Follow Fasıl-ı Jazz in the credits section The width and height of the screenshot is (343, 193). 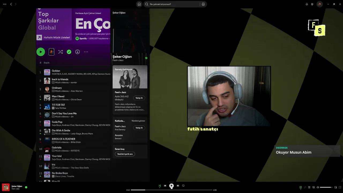tap(139, 128)
